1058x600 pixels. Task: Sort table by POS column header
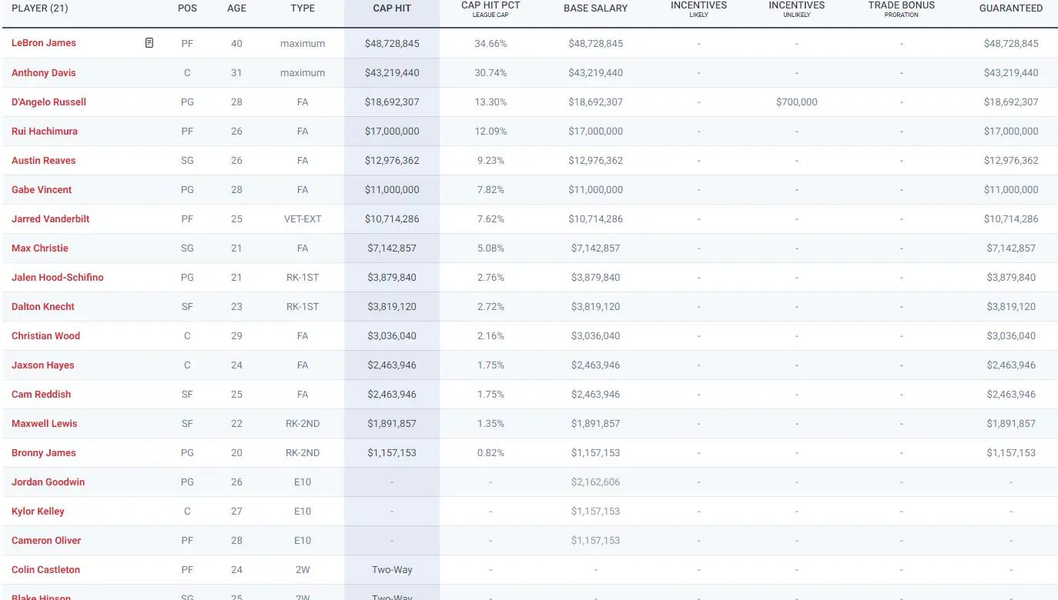(x=187, y=8)
